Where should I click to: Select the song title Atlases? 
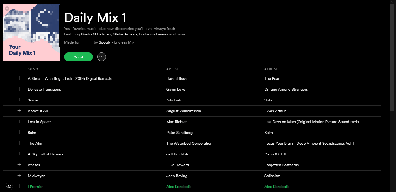34,165
